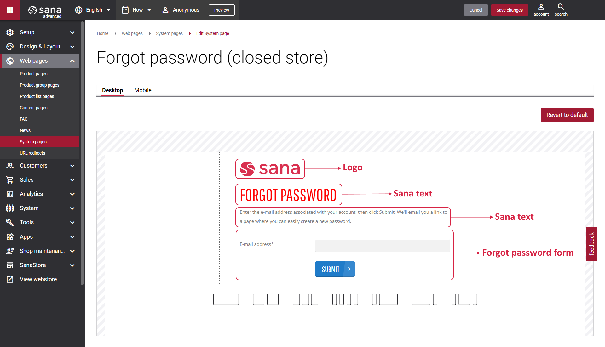605x347 pixels.
Task: Expand the Customers chevron
Action: pos(72,166)
